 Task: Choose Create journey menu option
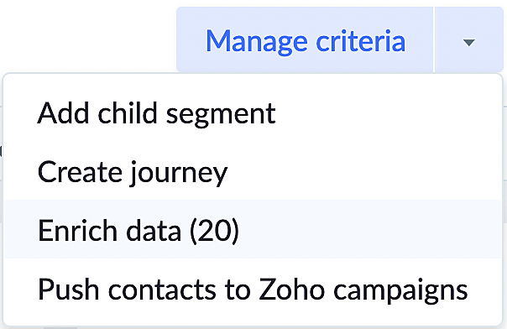coord(253,171)
